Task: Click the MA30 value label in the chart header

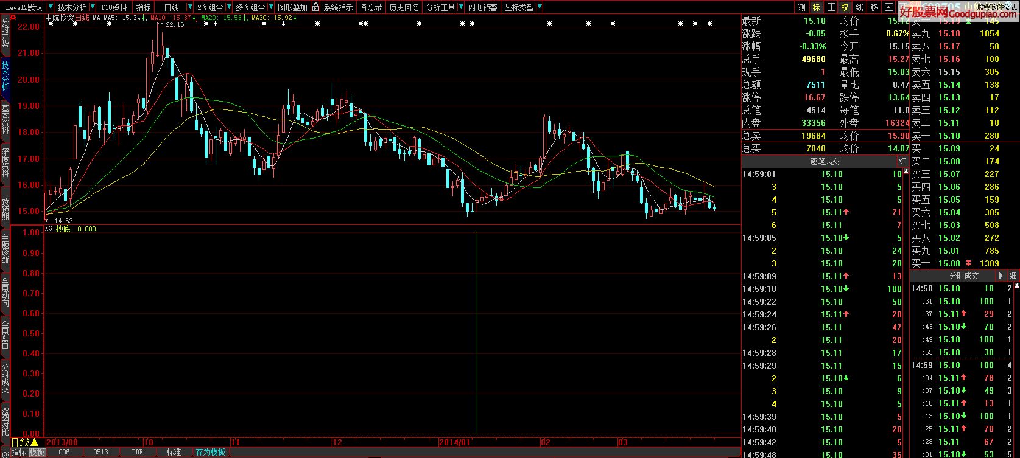Action: tap(274, 18)
